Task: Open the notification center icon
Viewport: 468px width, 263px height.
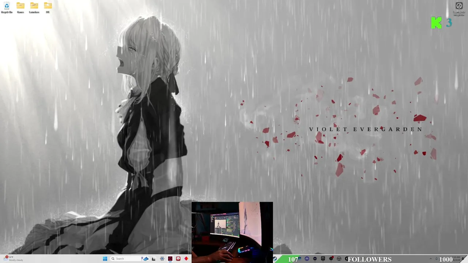Action: (463, 259)
